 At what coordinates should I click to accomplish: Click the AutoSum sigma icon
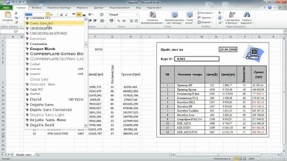point(220,13)
